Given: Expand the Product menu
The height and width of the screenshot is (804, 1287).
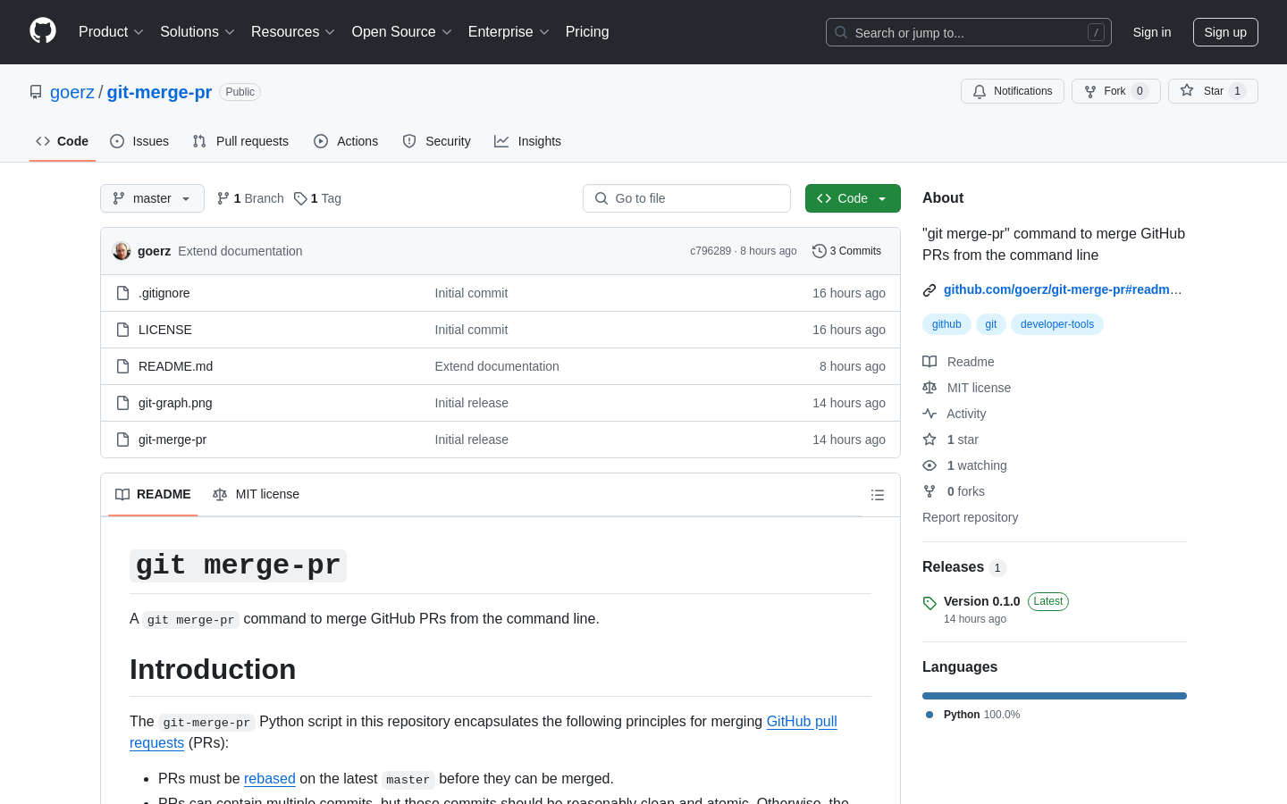Looking at the screenshot, I should (111, 31).
